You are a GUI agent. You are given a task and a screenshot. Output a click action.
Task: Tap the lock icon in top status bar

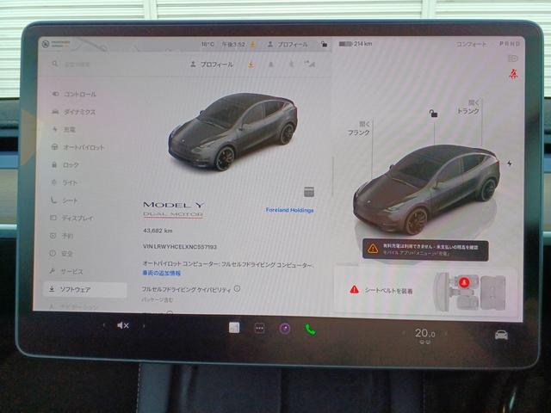pos(324,44)
